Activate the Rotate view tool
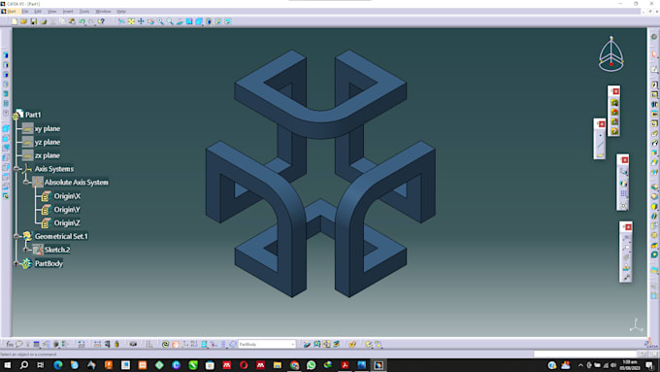 pyautogui.click(x=150, y=21)
